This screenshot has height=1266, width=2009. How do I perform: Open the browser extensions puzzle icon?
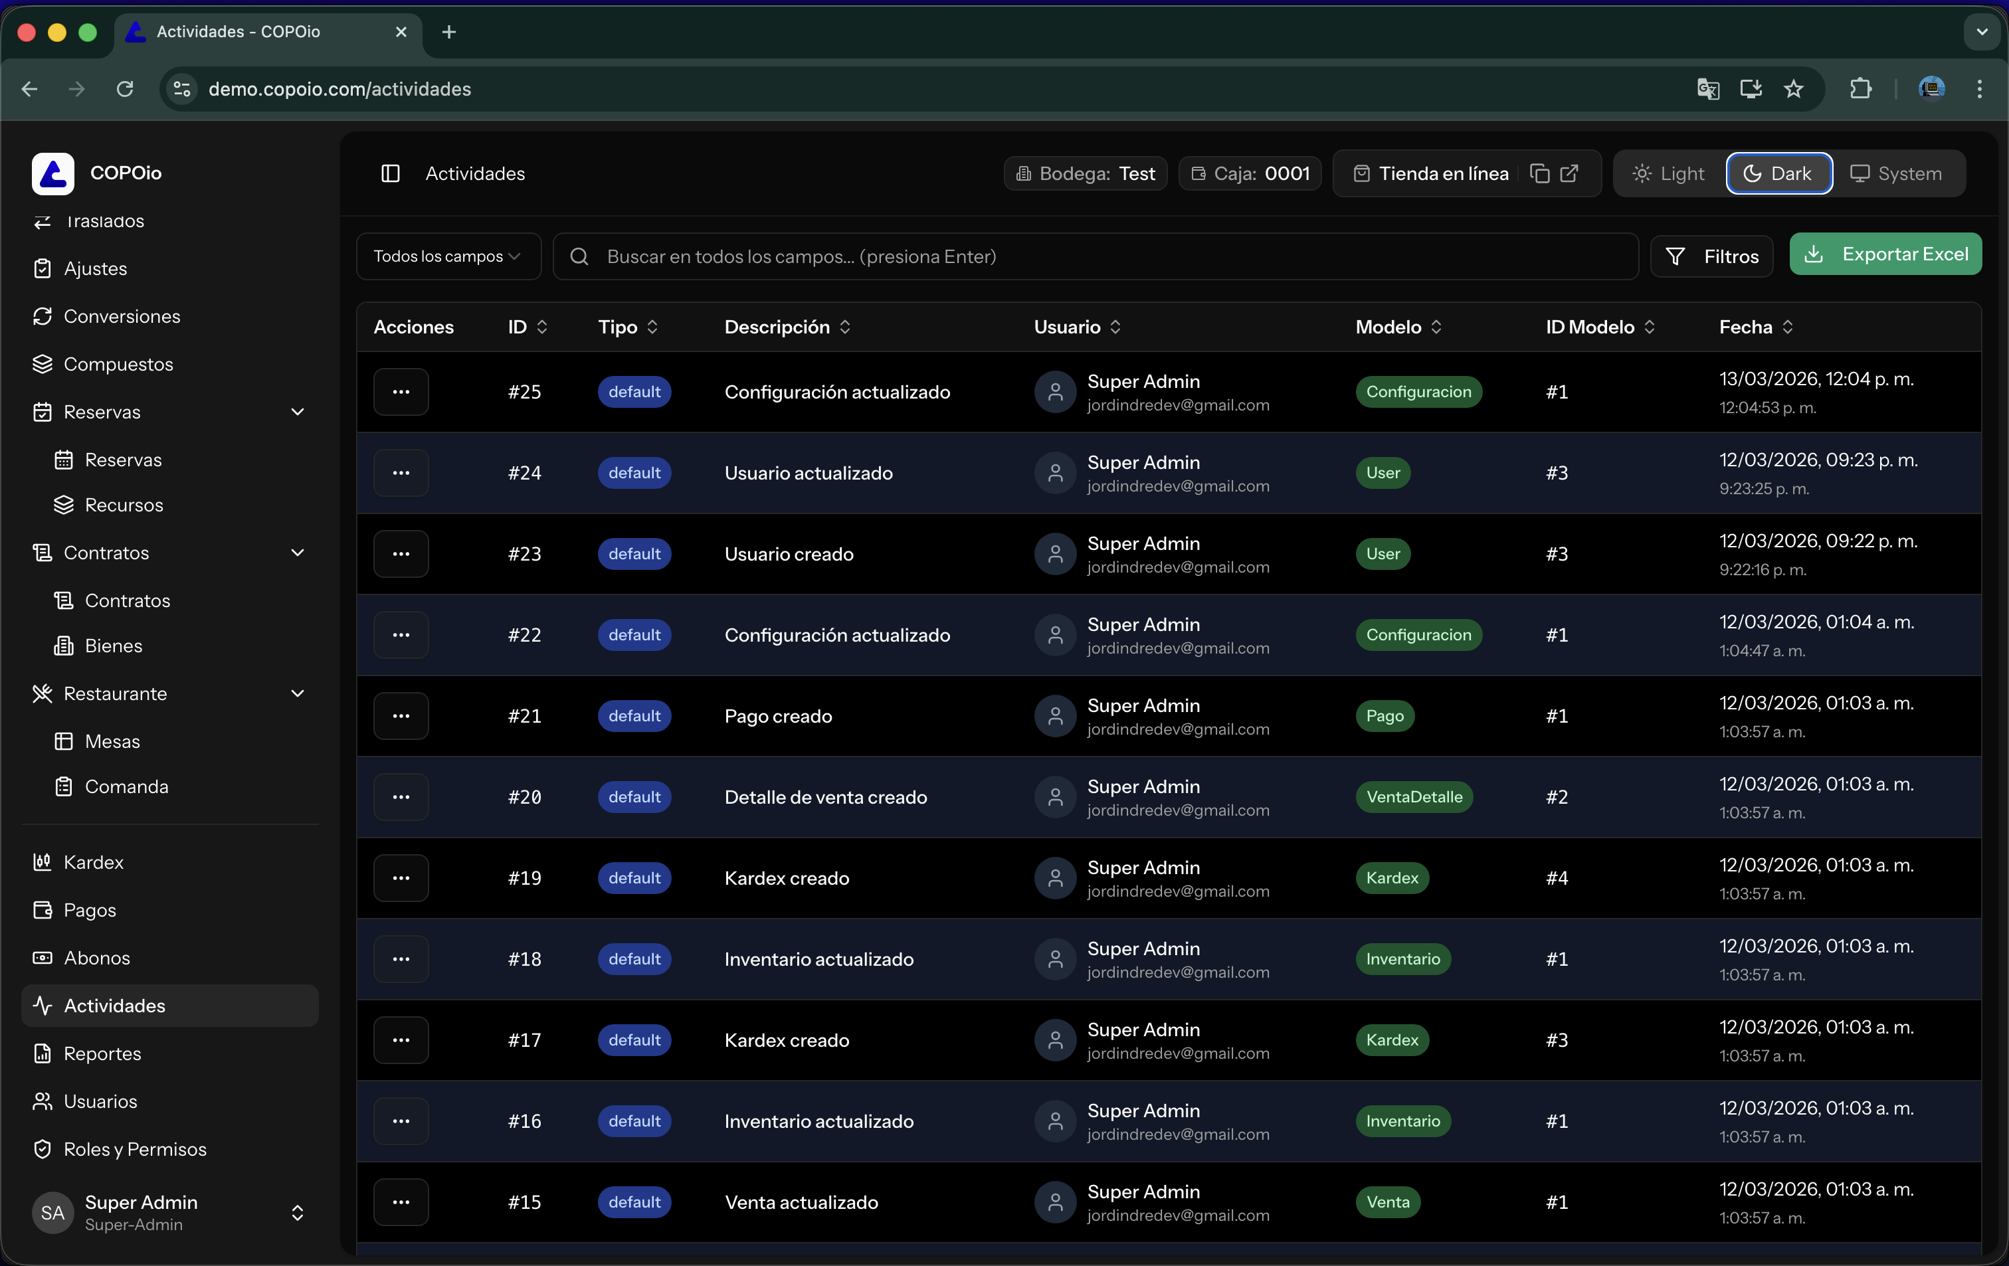coord(1860,88)
